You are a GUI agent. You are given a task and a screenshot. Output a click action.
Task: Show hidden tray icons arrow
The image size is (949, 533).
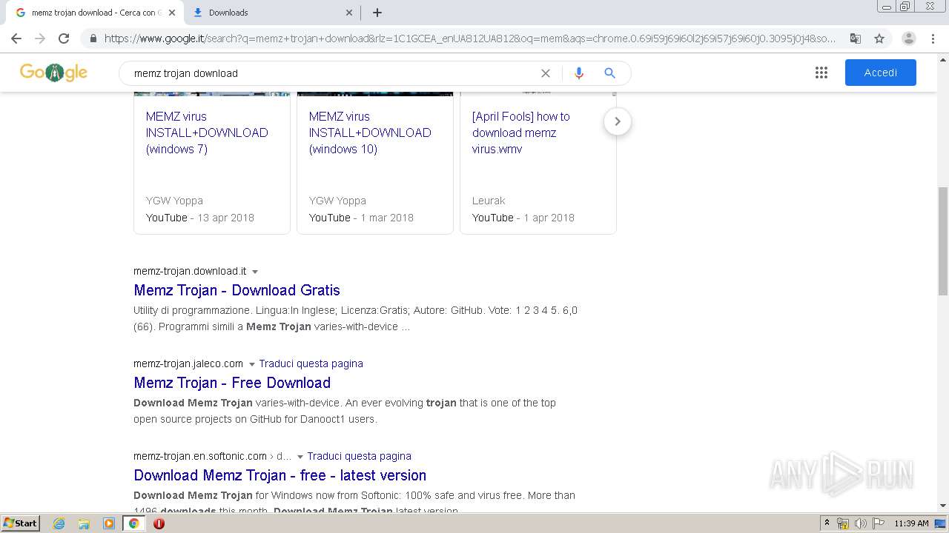pyautogui.click(x=827, y=523)
